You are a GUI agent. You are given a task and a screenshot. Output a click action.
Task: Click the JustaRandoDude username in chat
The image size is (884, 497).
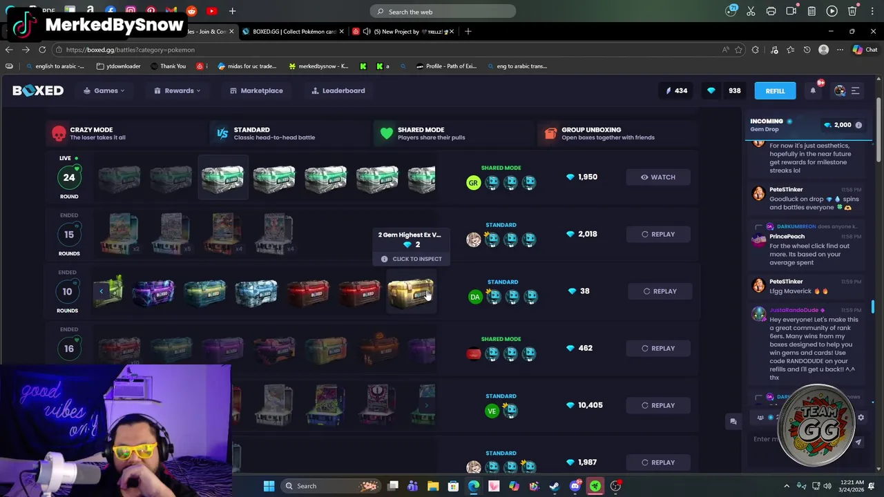(794, 310)
